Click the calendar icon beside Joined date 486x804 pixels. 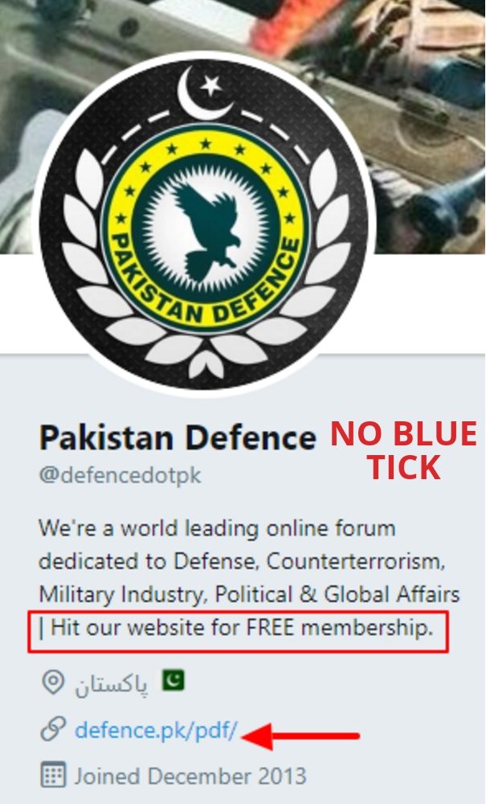tap(53, 775)
